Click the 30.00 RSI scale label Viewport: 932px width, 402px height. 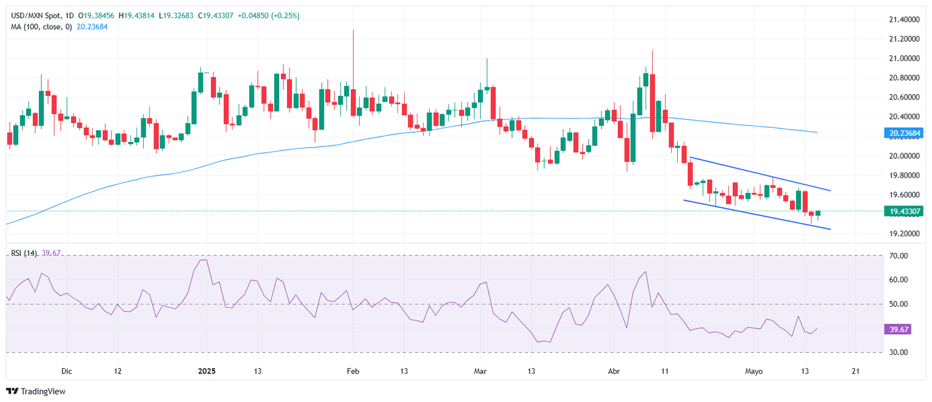click(899, 352)
